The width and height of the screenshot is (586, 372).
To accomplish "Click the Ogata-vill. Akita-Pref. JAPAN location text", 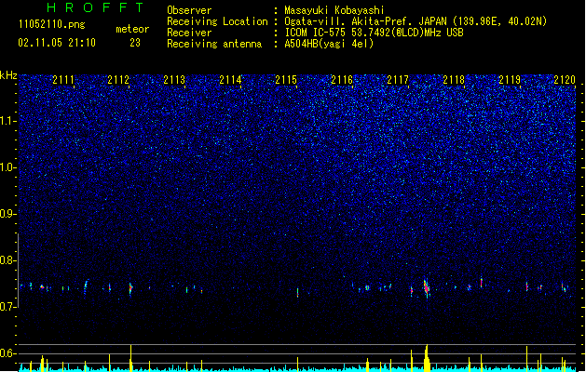I will 416,21.
